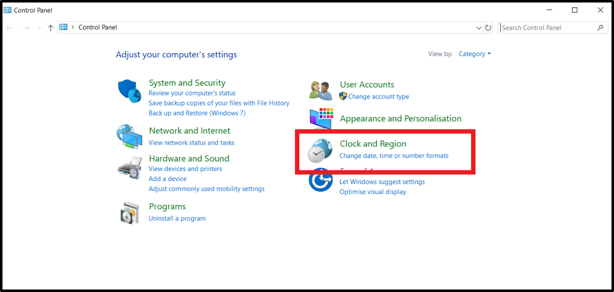Open View network status and tasks
Viewport: 614px width, 292px height.
click(x=191, y=143)
